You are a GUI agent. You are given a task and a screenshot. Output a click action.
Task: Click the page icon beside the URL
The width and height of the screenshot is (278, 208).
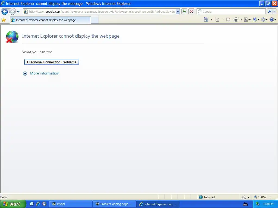tap(26, 12)
